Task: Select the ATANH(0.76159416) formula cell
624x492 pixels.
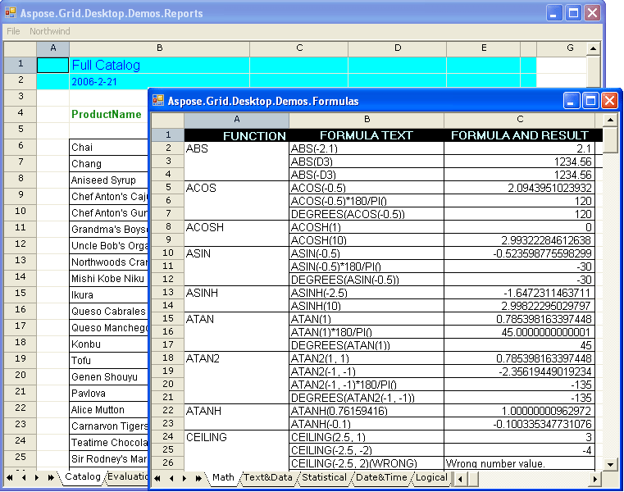Action: [x=367, y=410]
